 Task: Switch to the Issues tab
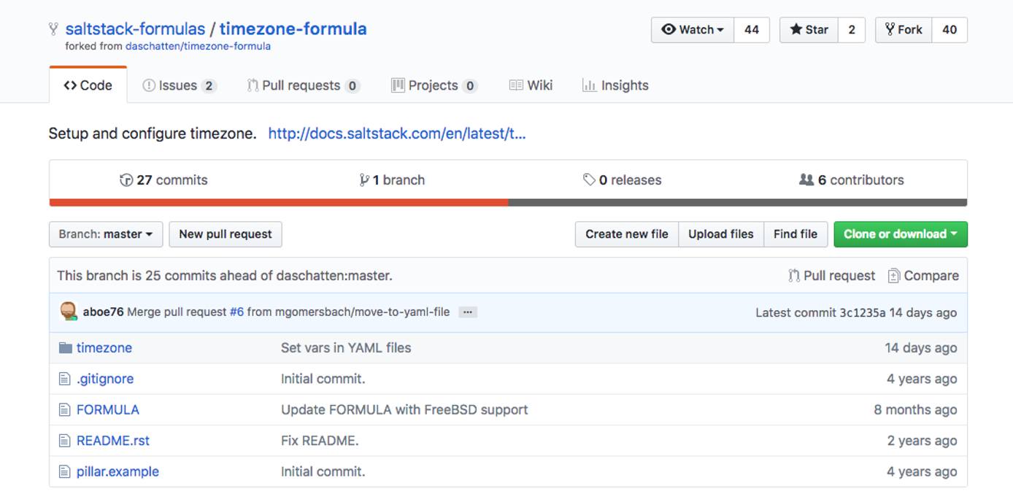pyautogui.click(x=179, y=85)
